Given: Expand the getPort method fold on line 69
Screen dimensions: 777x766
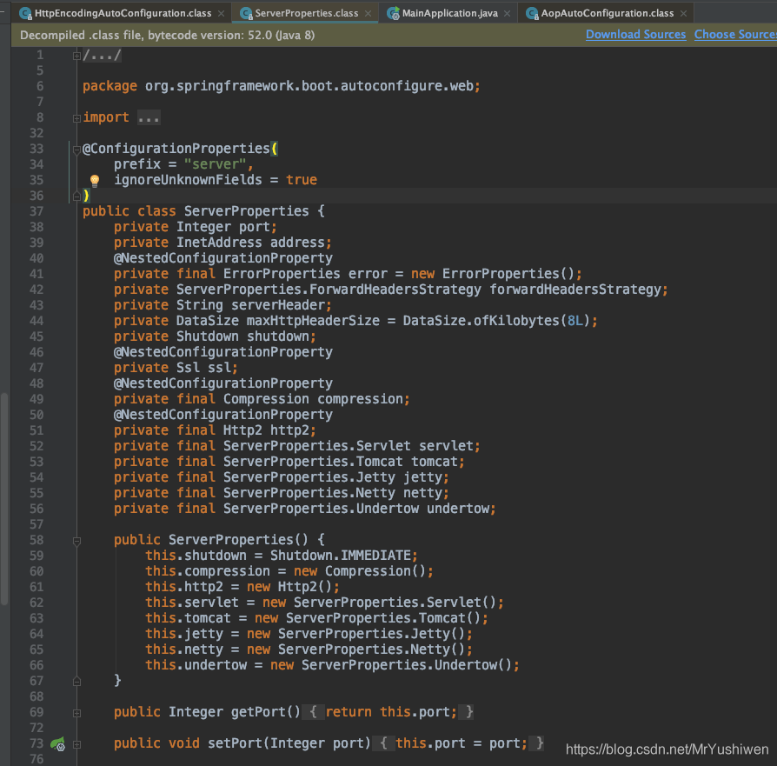Looking at the screenshot, I should tap(76, 714).
